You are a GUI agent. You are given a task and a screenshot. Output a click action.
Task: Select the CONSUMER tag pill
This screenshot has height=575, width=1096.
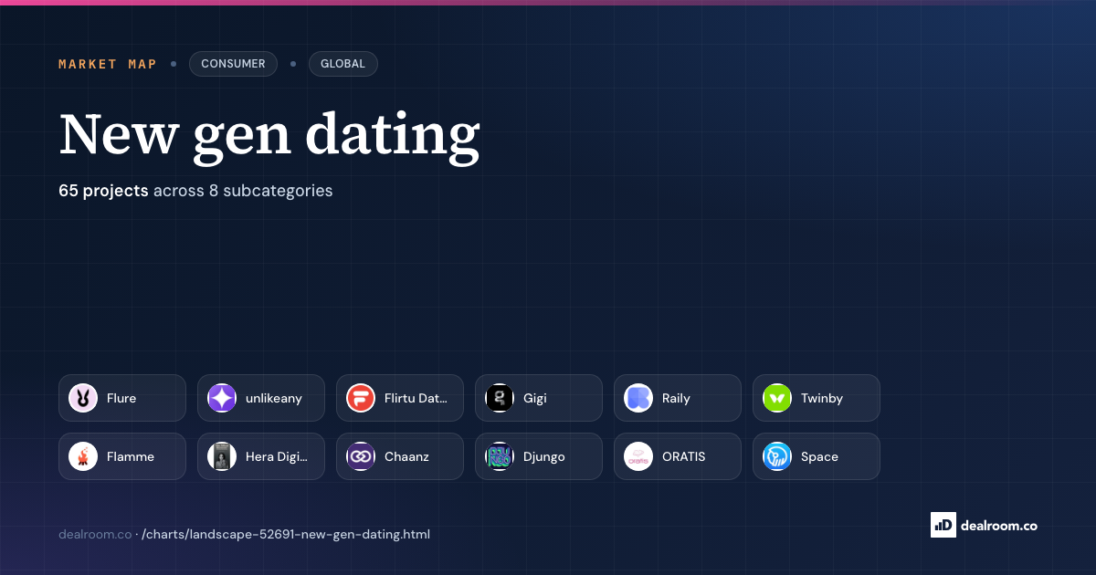[233, 64]
